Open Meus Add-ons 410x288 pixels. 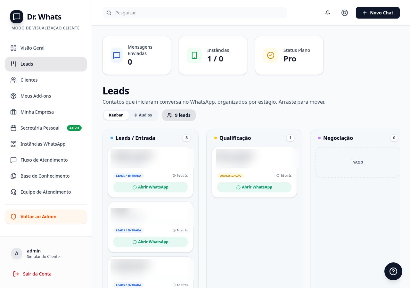tap(46, 96)
